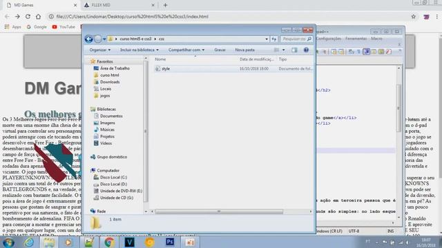The height and width of the screenshot is (248, 442).
Task: Click the Chrome extension icon beside the star
Action: click(426, 17)
